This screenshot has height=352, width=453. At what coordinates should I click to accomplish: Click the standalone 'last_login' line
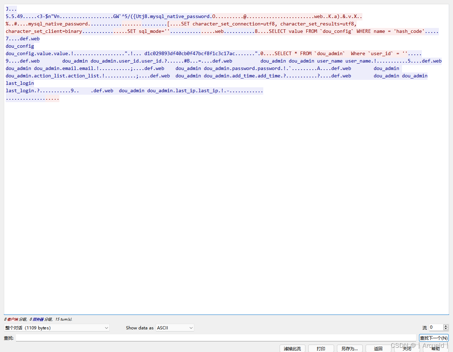pos(20,83)
